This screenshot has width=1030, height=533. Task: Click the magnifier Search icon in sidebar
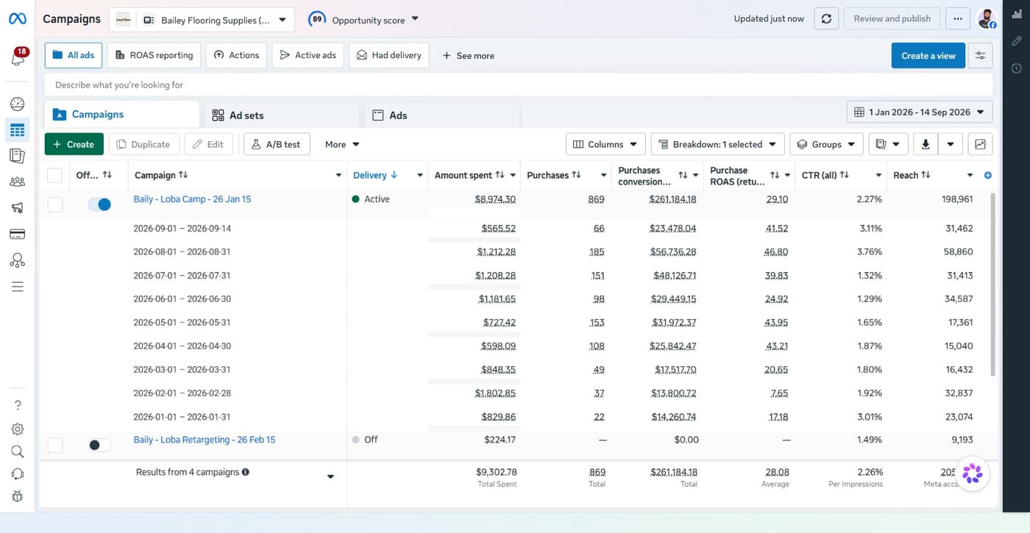18,451
